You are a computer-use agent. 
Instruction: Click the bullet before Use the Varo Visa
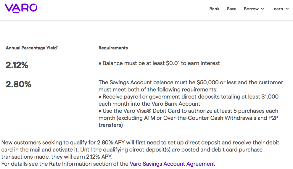tap(100, 111)
